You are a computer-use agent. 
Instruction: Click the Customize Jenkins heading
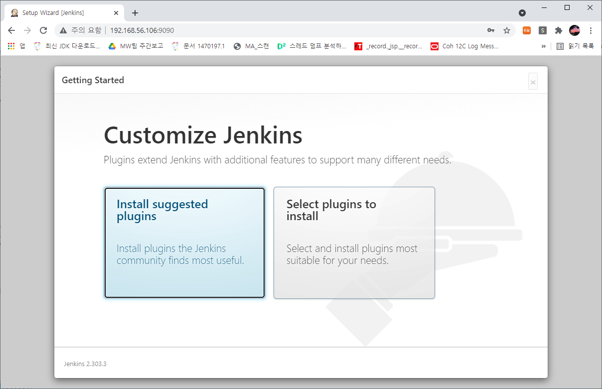pos(203,135)
